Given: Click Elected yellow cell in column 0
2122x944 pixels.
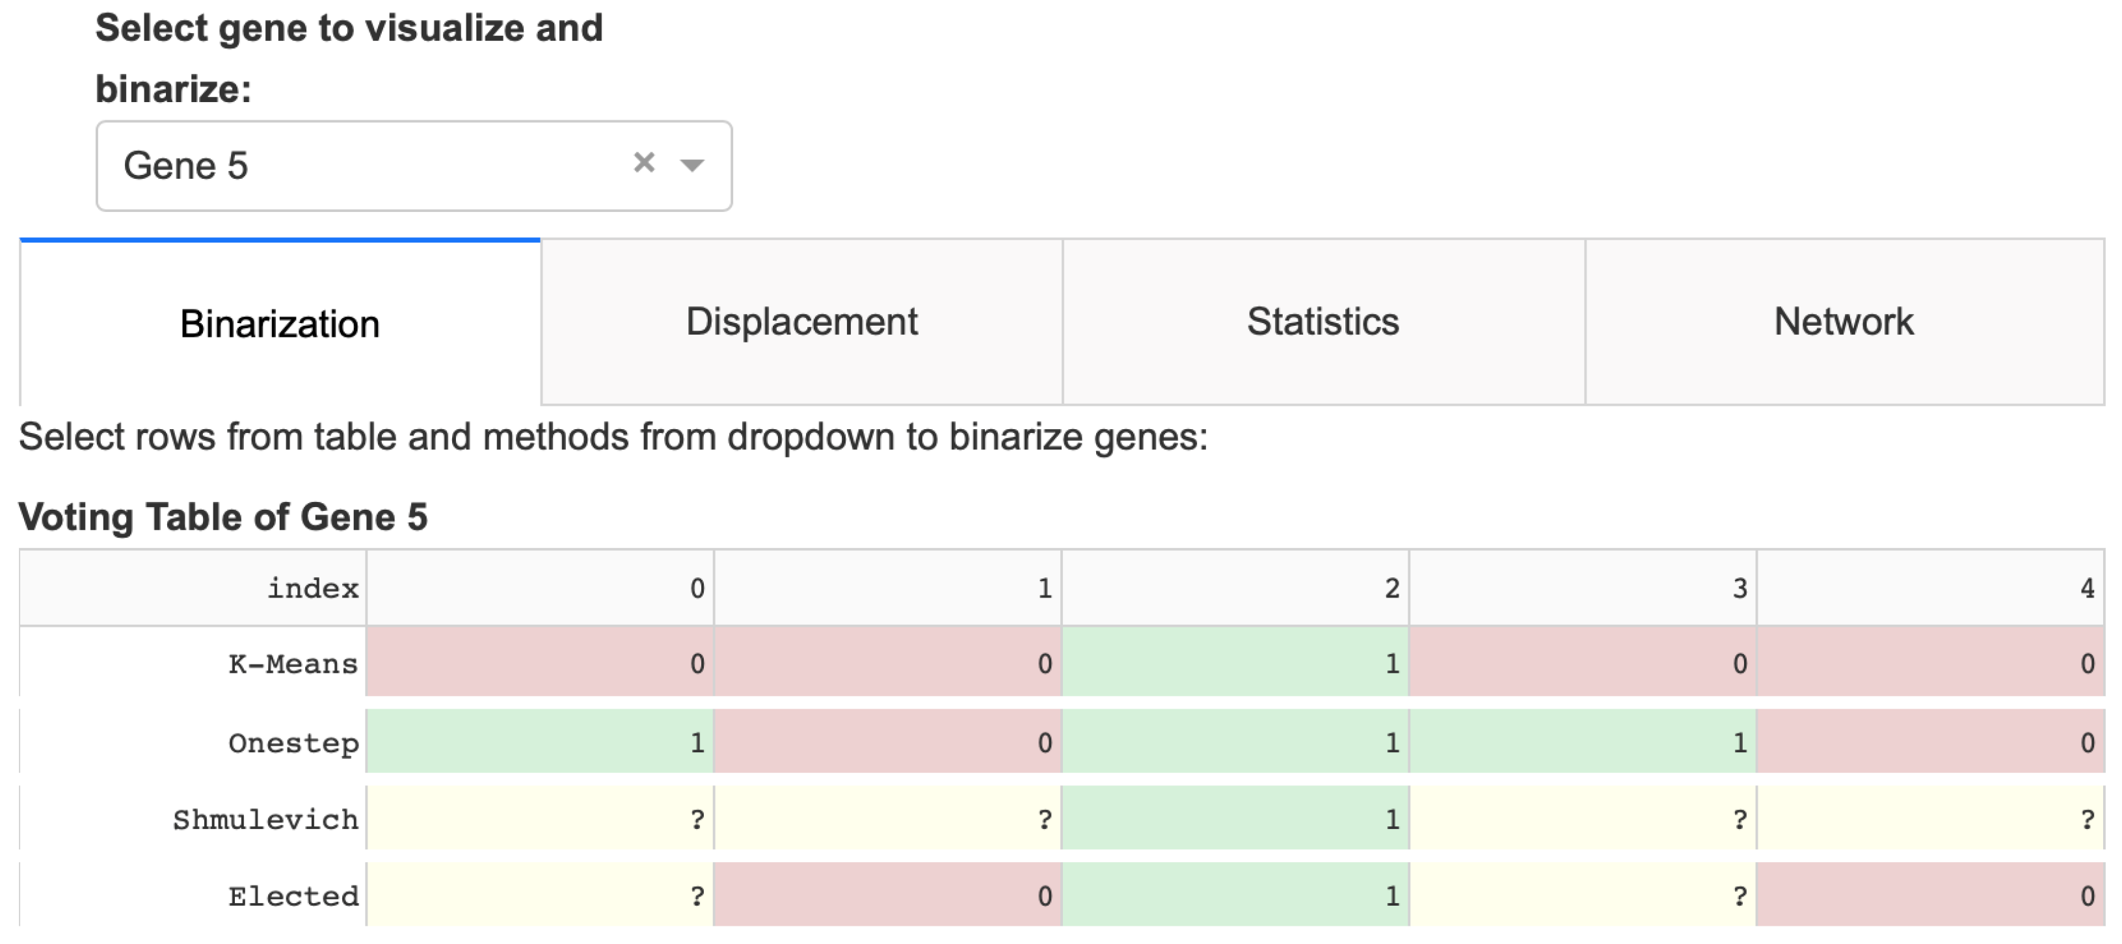Looking at the screenshot, I should click(x=541, y=895).
